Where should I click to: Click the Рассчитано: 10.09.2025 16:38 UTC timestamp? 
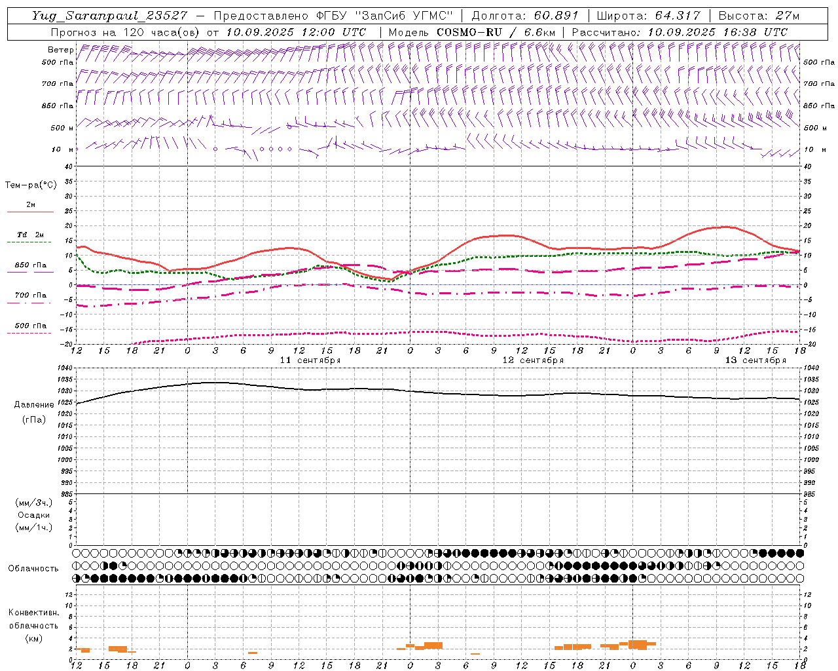[680, 31]
